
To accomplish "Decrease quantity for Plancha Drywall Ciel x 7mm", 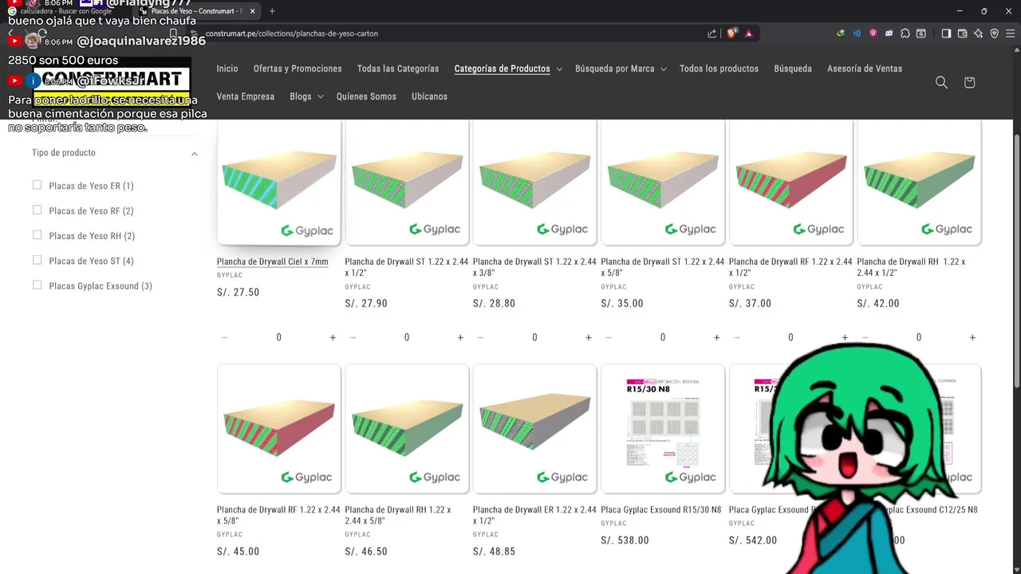I will (x=225, y=337).
